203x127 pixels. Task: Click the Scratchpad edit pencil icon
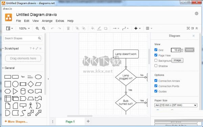[x=37, y=48]
